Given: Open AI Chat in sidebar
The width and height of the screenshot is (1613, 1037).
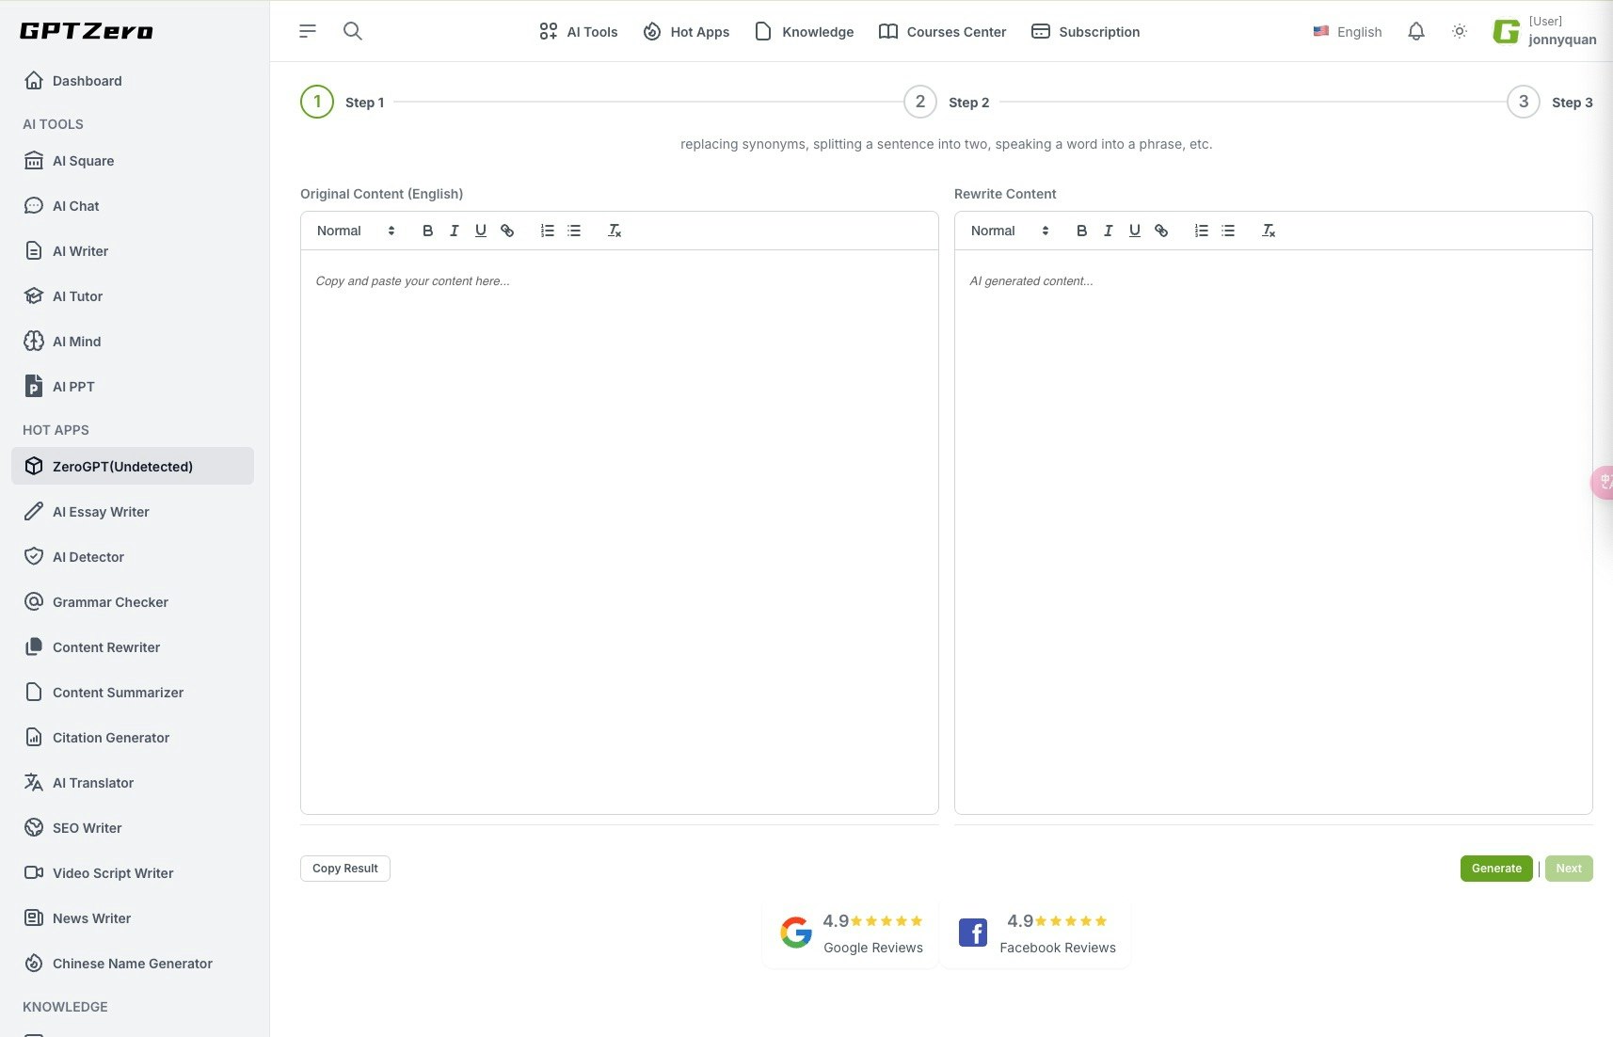Looking at the screenshot, I should 133,206.
